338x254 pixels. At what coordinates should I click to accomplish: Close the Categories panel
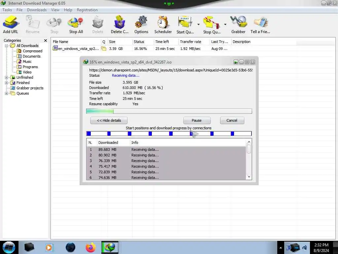pos(46,40)
